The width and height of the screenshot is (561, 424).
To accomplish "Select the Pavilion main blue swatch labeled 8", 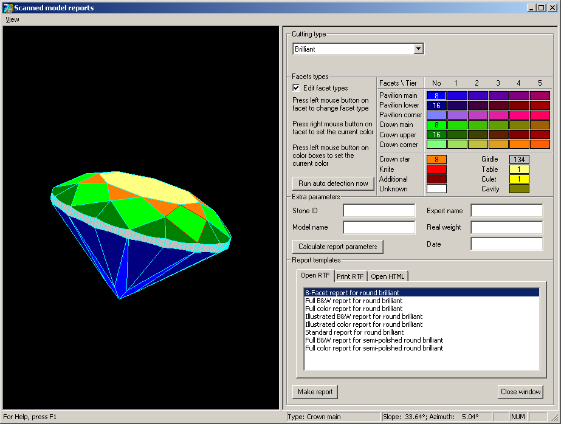I will click(436, 95).
